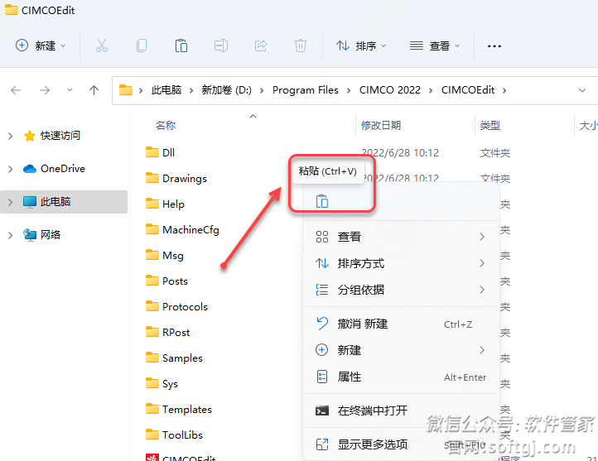Open the 排序 sort dropdown
The width and height of the screenshot is (598, 461).
point(361,46)
